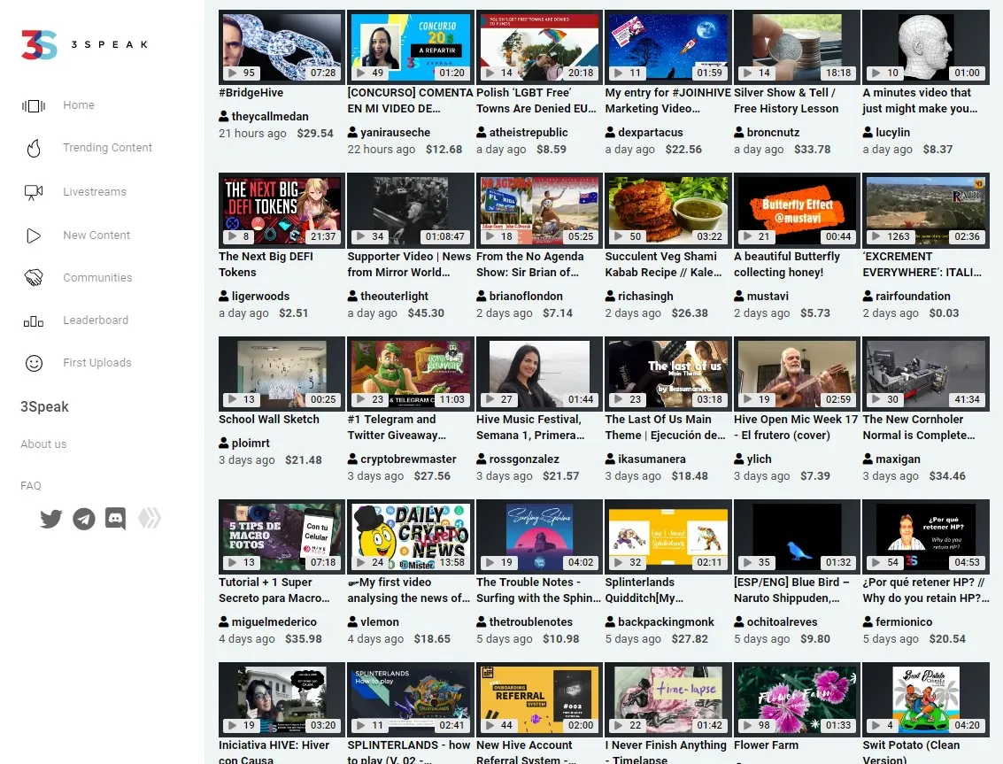Viewport: 1003px width, 764px height.
Task: Play the Silver Show & Tell thumbnail
Action: pos(797,47)
